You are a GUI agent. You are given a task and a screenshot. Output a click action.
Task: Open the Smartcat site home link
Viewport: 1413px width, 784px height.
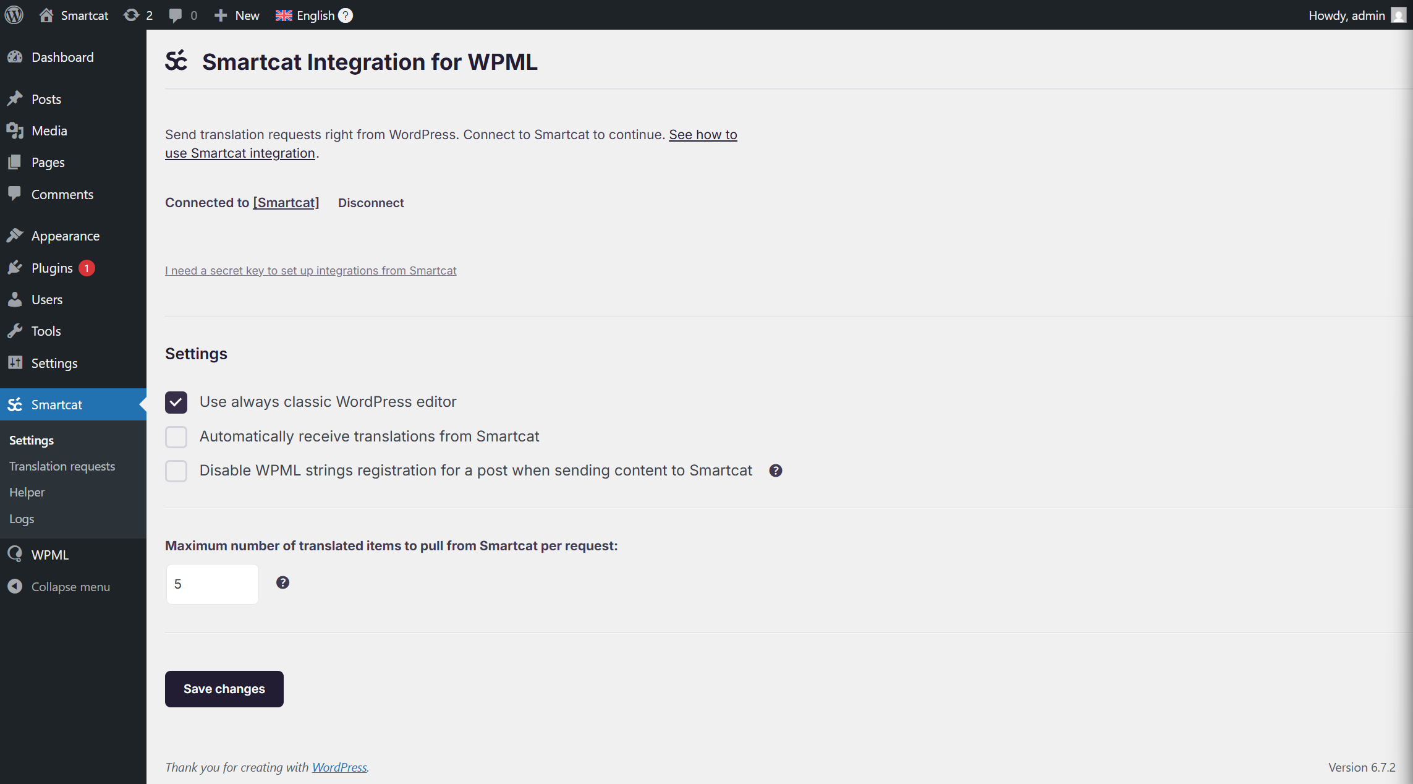pyautogui.click(x=74, y=15)
